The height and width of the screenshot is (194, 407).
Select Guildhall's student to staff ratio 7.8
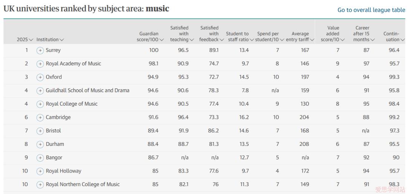click(x=245, y=90)
